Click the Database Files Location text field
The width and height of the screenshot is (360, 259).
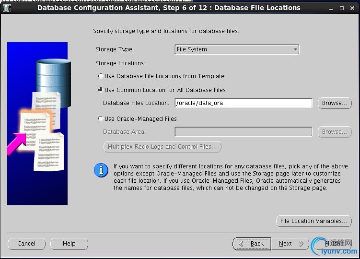(x=243, y=103)
